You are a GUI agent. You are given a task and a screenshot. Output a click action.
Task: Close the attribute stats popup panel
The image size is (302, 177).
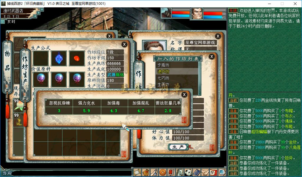coord(184,95)
